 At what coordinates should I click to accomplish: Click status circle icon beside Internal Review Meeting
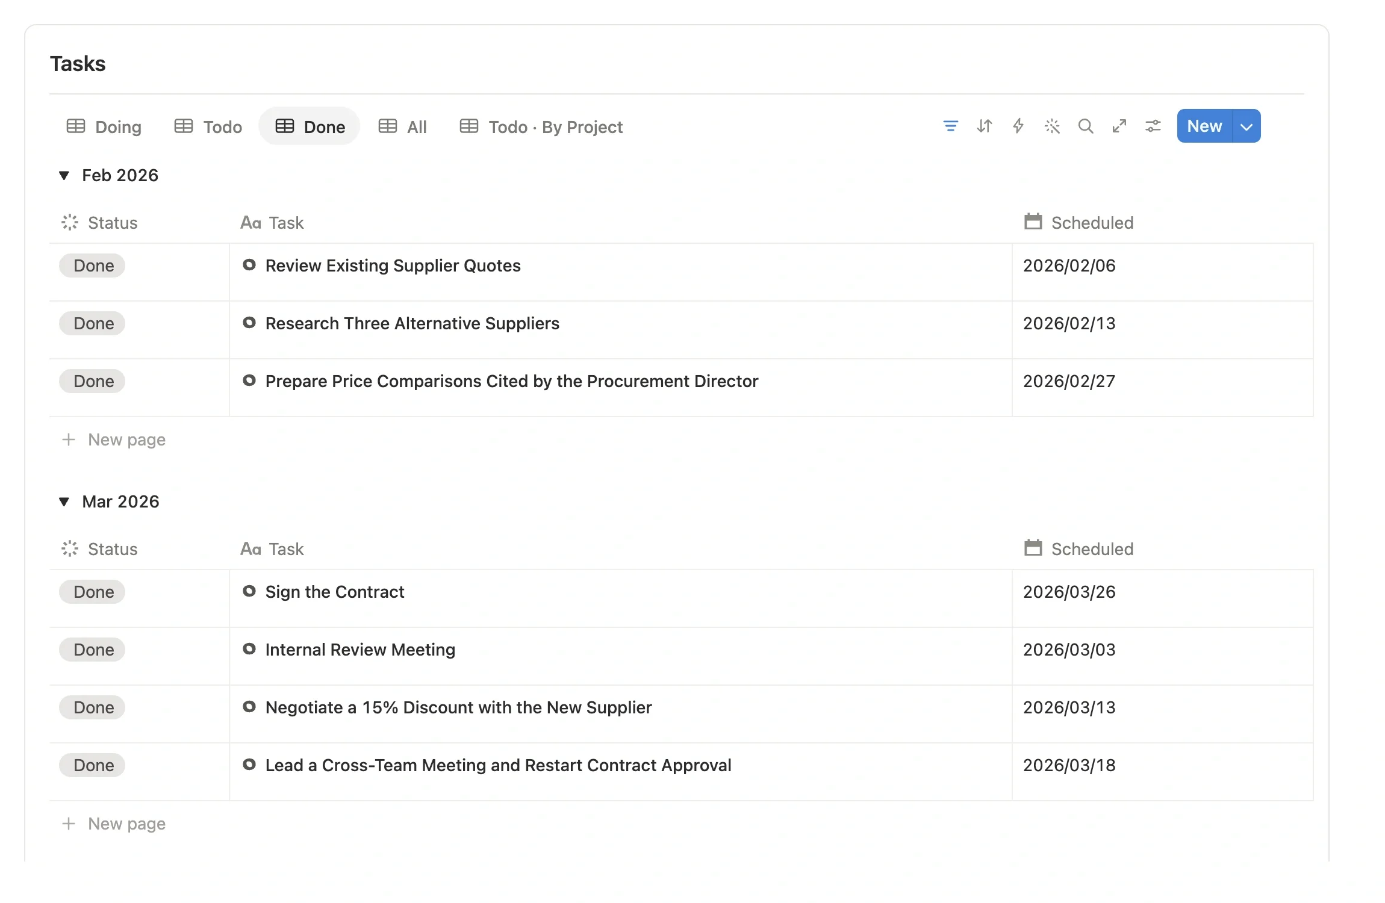tap(249, 649)
